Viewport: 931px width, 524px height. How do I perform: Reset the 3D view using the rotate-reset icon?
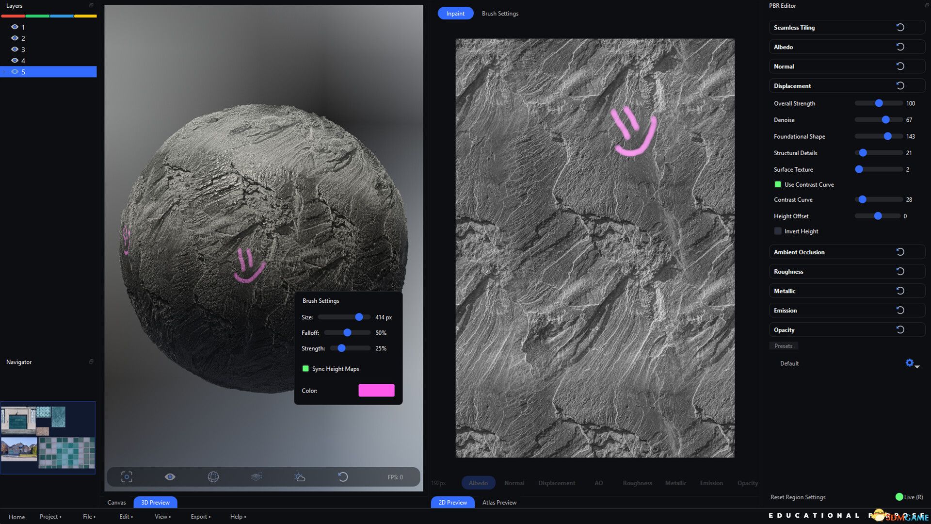(344, 477)
